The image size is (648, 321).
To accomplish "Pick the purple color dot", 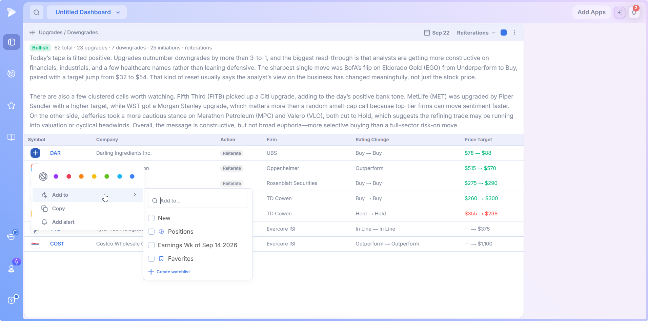I will click(56, 176).
